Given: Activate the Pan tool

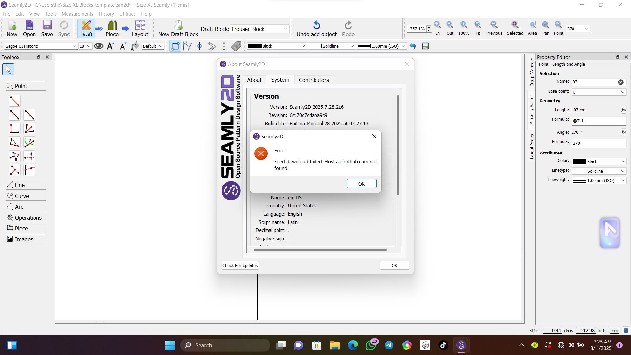Looking at the screenshot, I should click(546, 28).
